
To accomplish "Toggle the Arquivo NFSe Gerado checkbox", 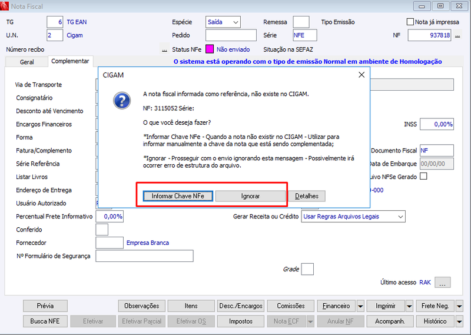I will coord(423,177).
